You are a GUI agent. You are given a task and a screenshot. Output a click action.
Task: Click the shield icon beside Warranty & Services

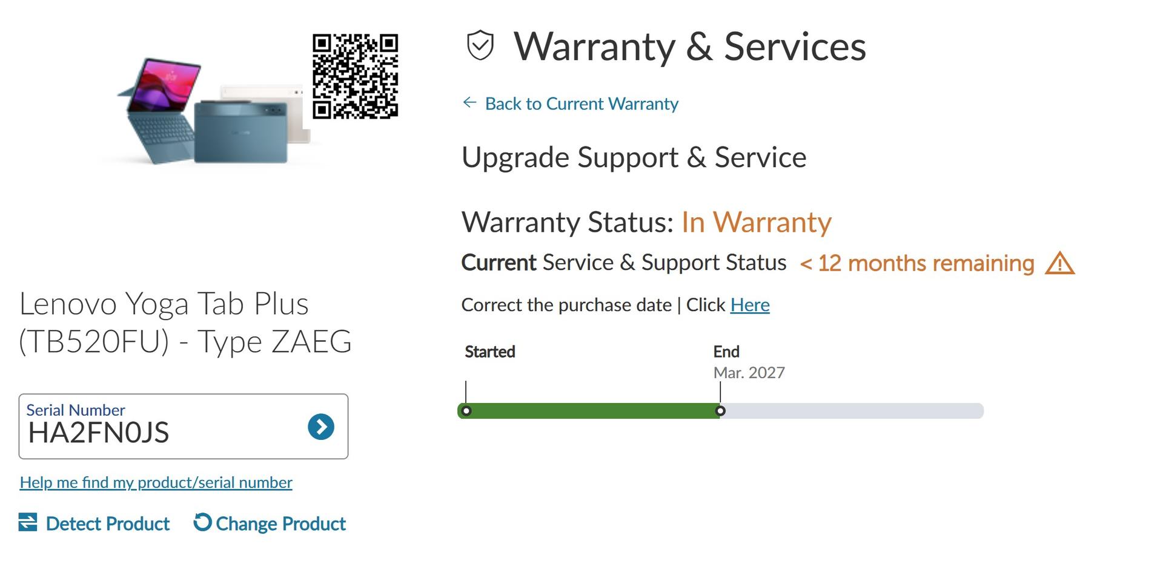480,45
